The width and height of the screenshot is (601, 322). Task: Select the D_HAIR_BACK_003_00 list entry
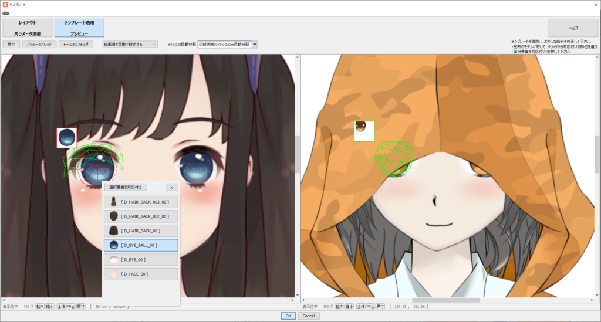[141, 202]
